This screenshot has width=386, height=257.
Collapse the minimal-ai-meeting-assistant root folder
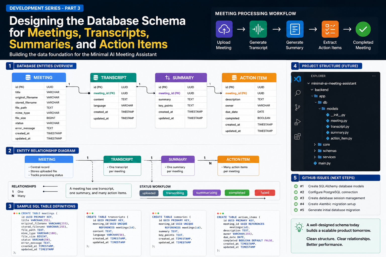309,83
